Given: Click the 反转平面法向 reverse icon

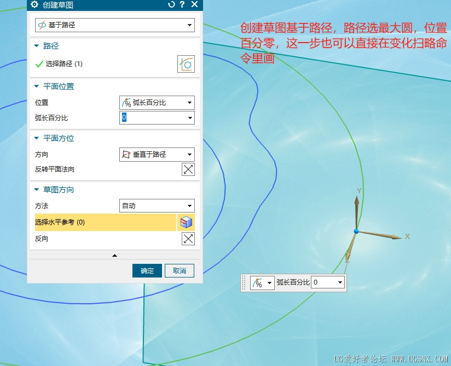Looking at the screenshot, I should coord(188,169).
